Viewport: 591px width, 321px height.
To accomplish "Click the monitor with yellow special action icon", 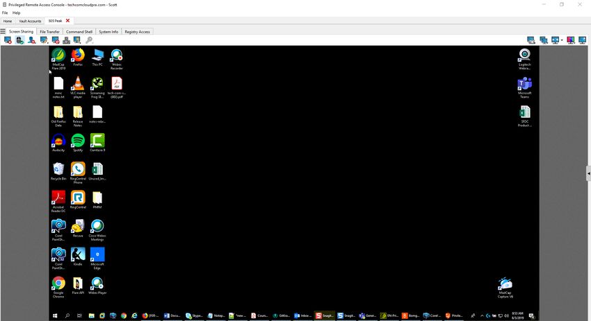I will [x=77, y=40].
